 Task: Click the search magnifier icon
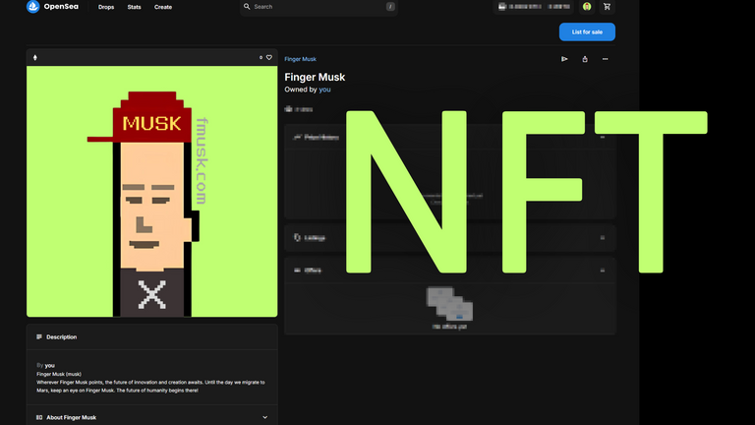click(x=247, y=7)
